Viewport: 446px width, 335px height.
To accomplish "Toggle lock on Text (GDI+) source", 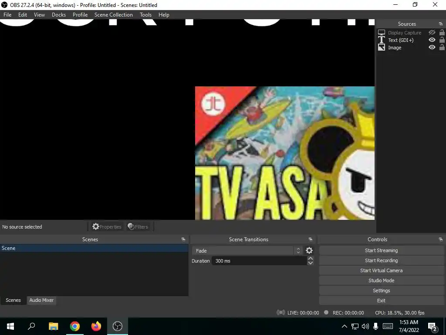I will (x=442, y=40).
